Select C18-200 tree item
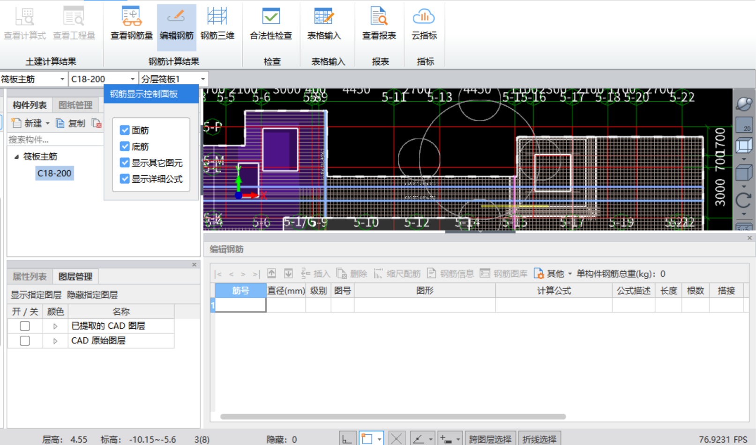 (54, 173)
